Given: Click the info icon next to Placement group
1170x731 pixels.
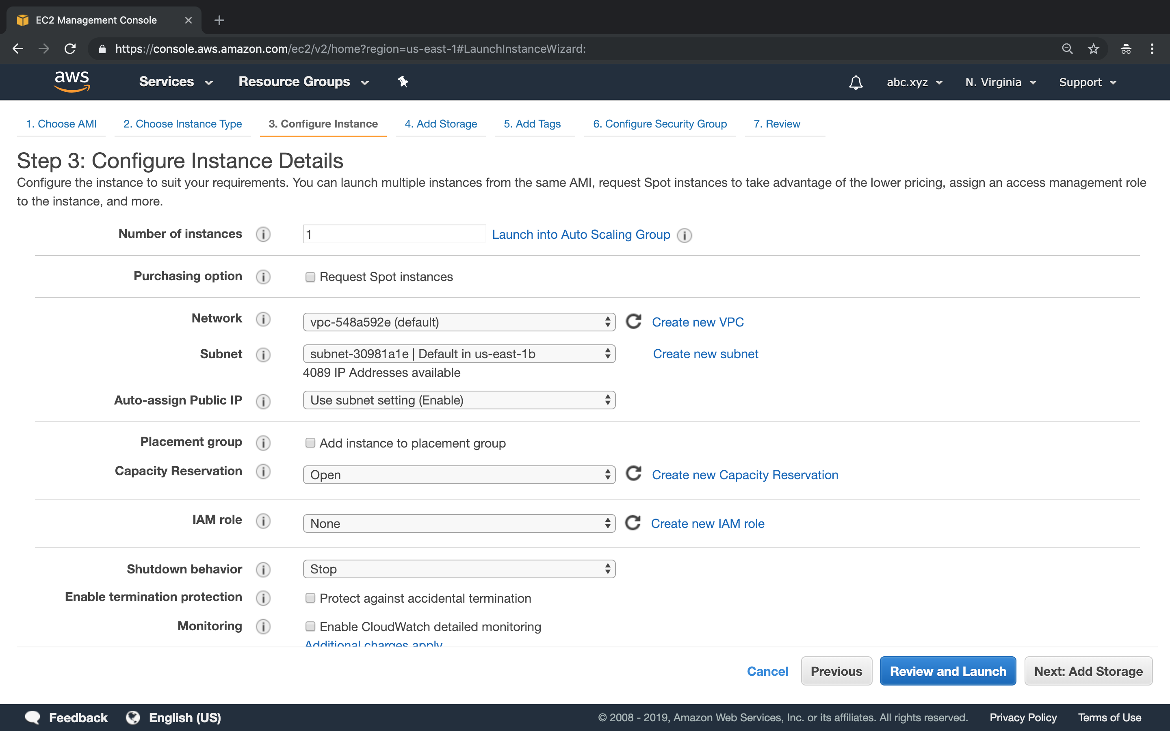Looking at the screenshot, I should tap(263, 443).
